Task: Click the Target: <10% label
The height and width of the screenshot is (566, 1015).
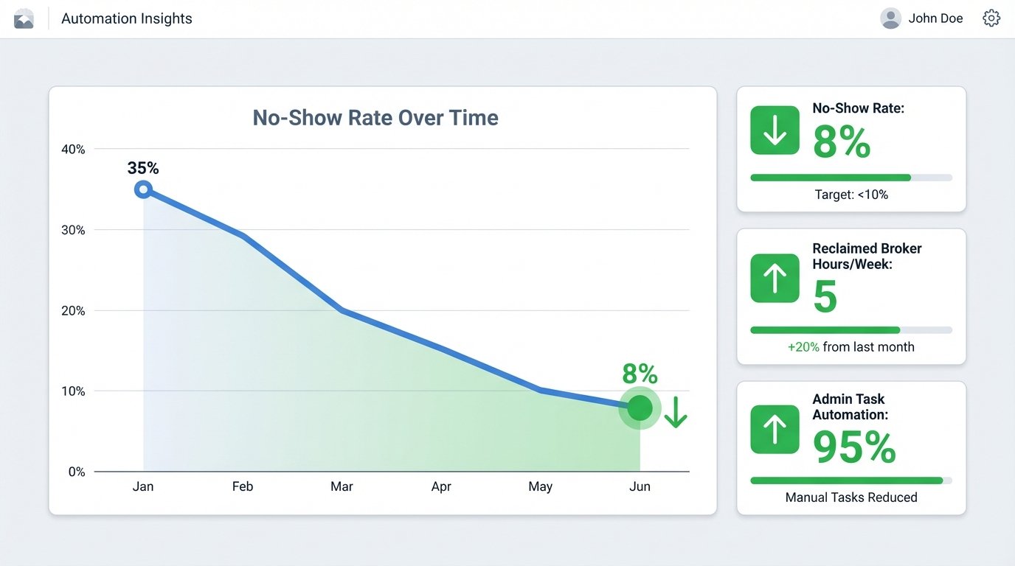Action: pos(851,195)
